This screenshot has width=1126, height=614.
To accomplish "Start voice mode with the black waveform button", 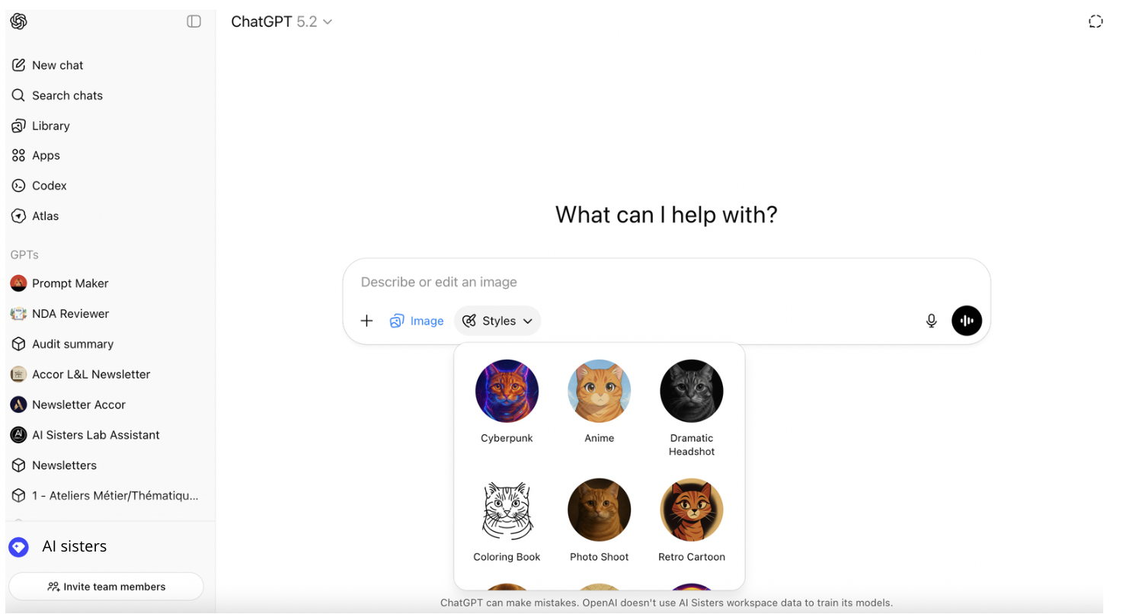I will point(967,321).
